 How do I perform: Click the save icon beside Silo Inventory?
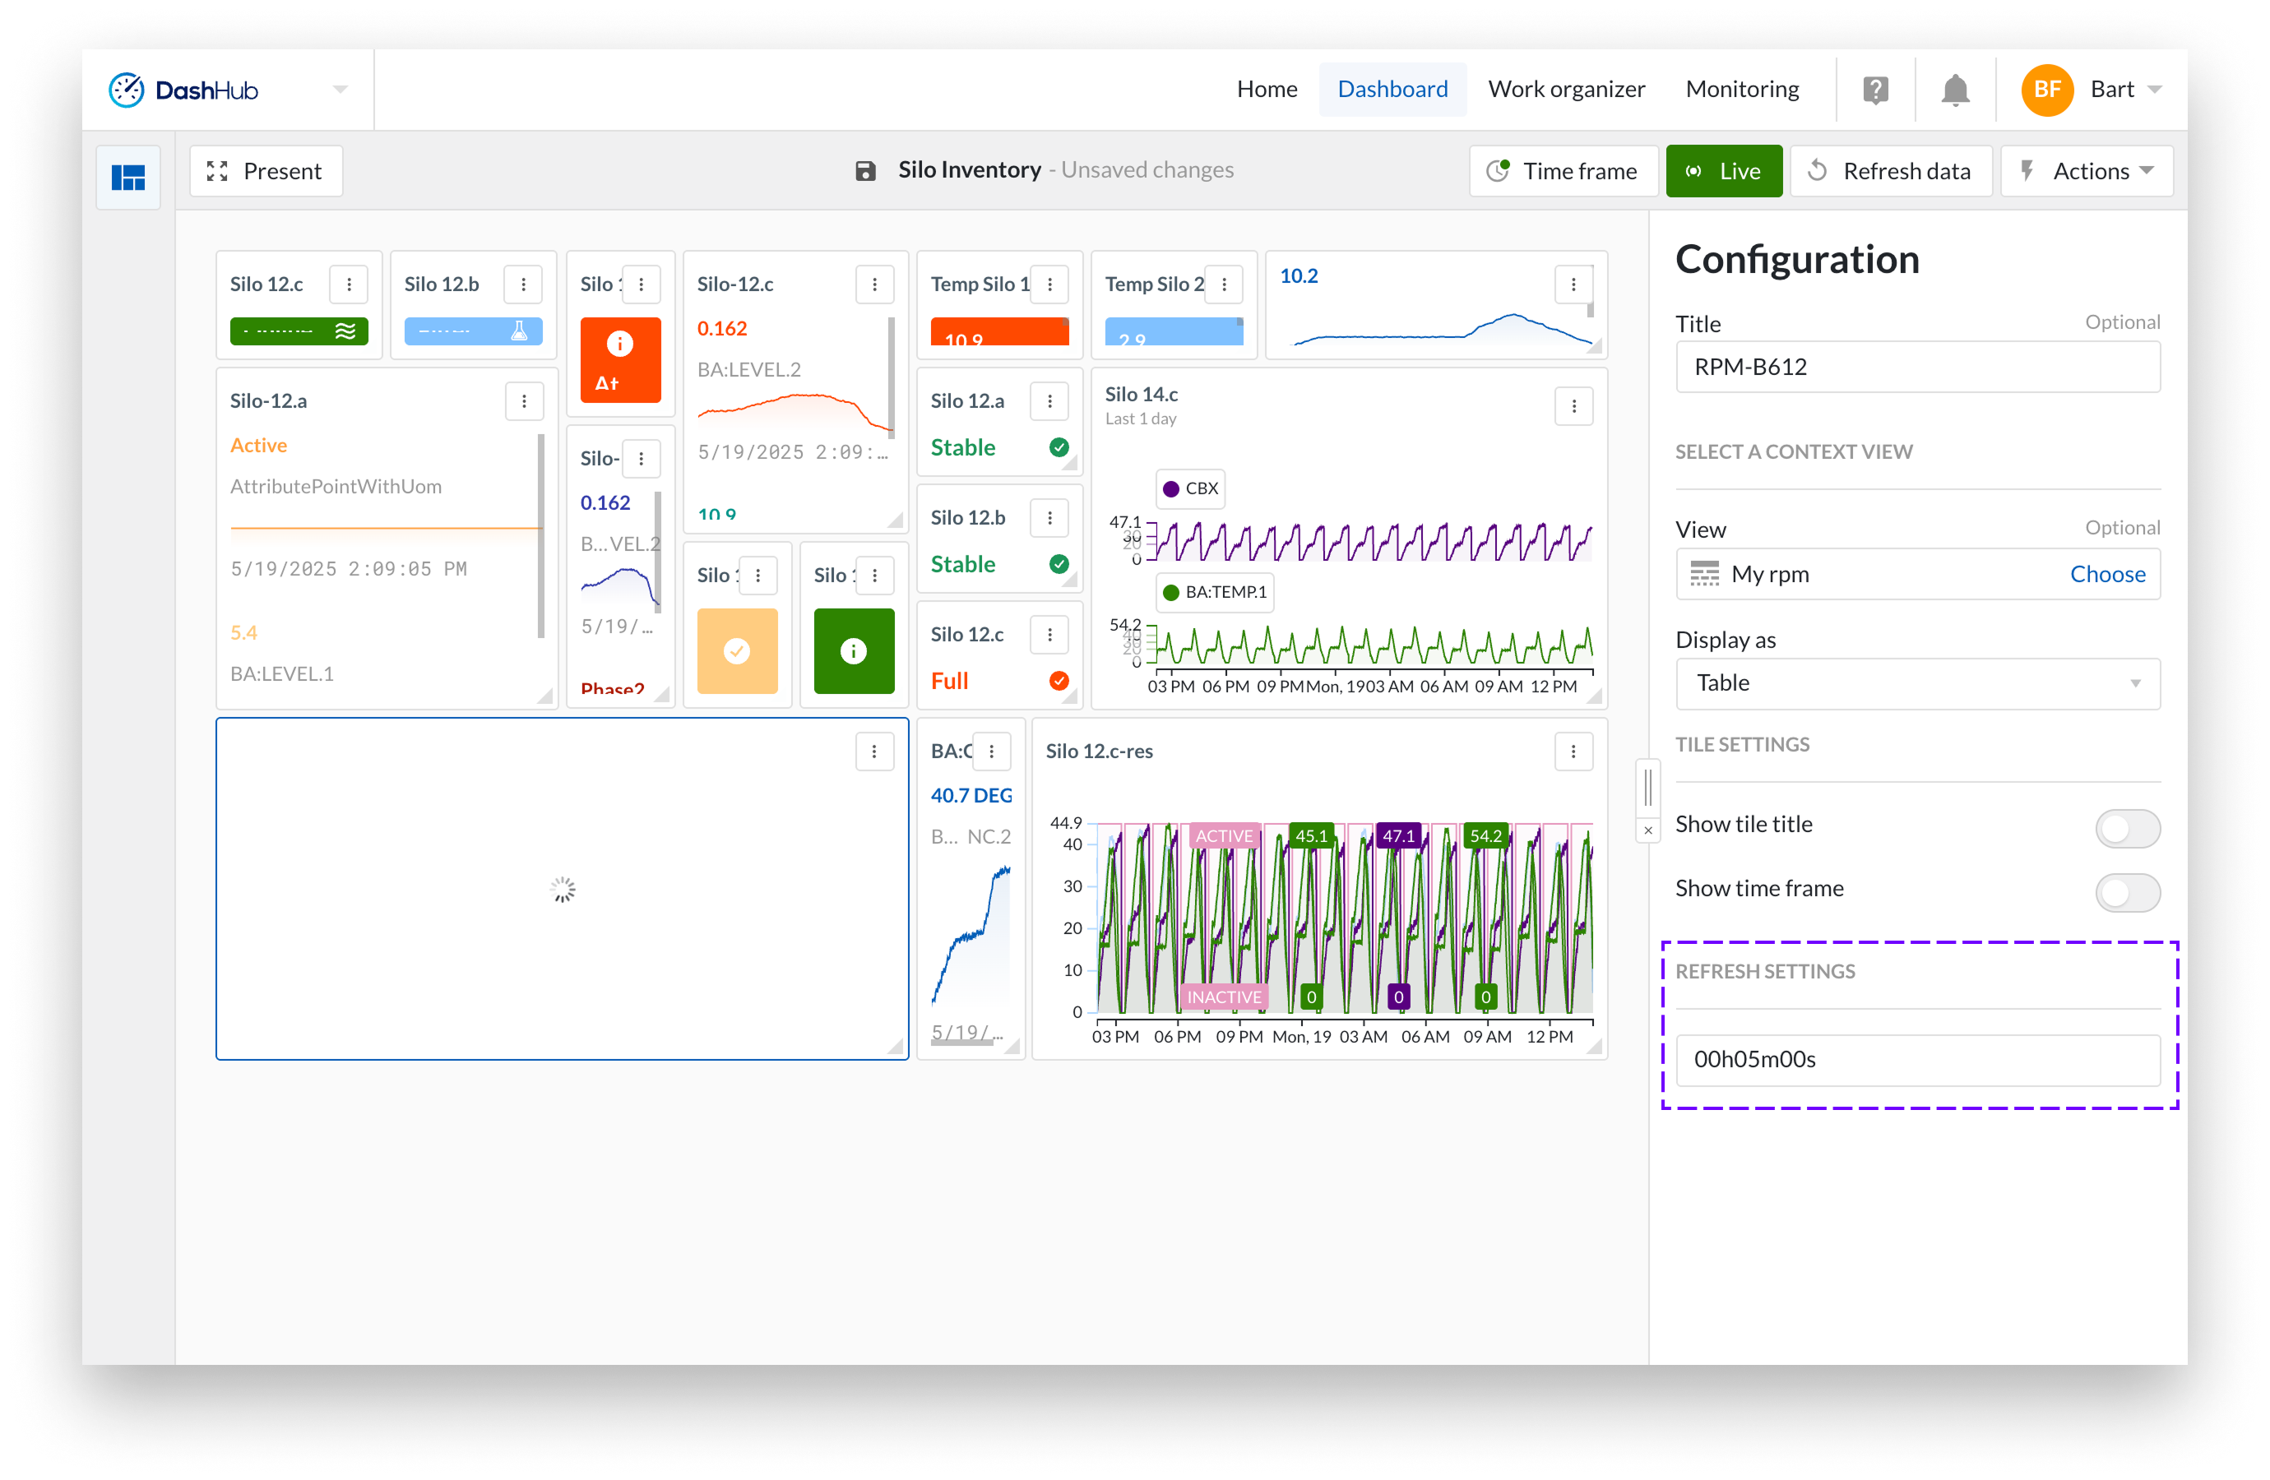pos(865,171)
